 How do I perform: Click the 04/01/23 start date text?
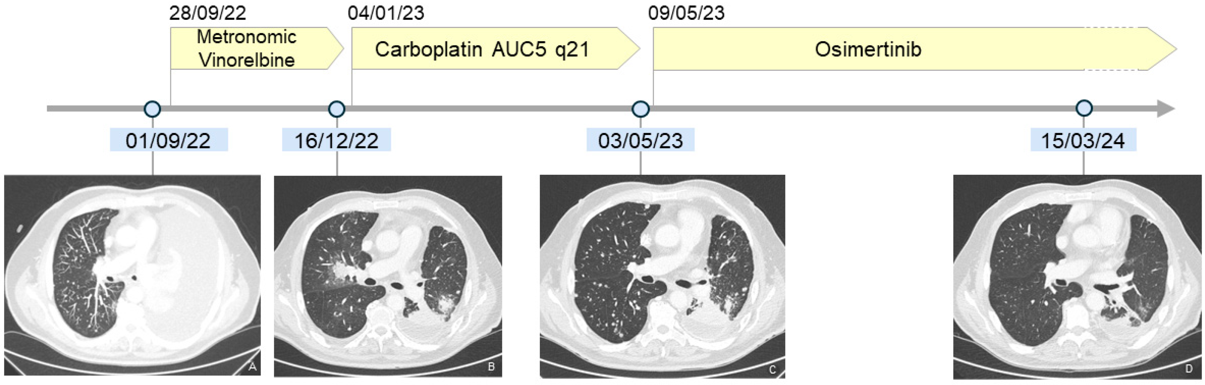[x=386, y=13]
